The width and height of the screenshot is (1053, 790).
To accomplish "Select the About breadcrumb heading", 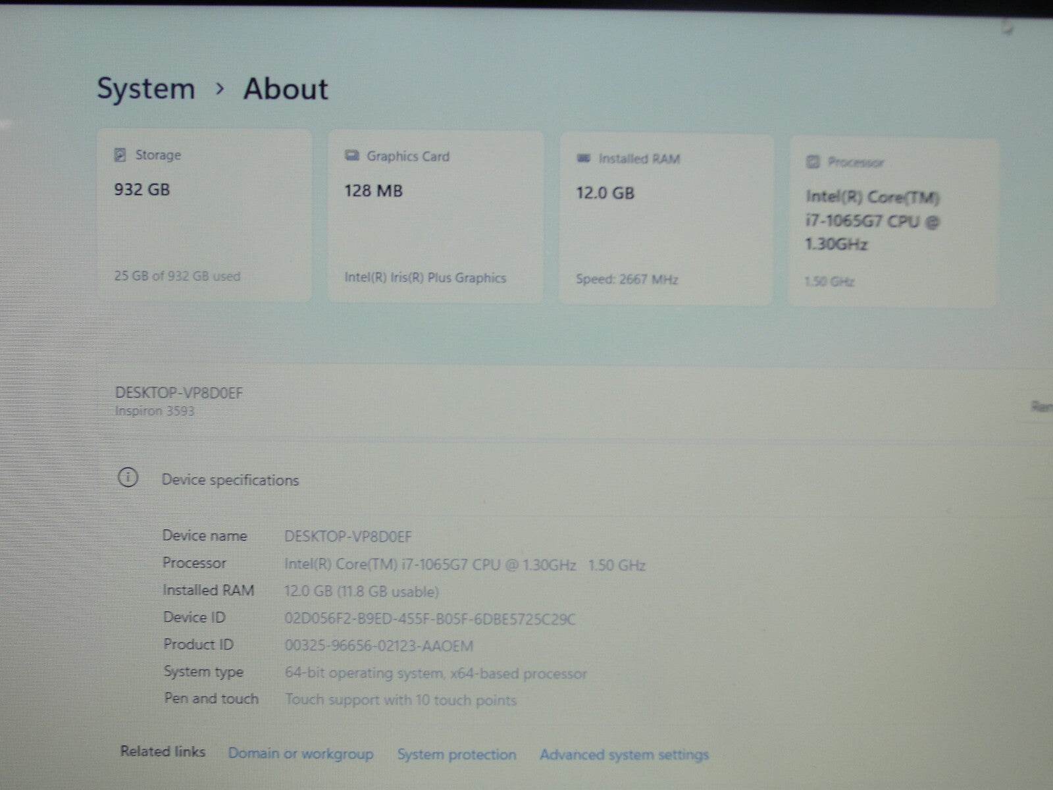I will [286, 88].
